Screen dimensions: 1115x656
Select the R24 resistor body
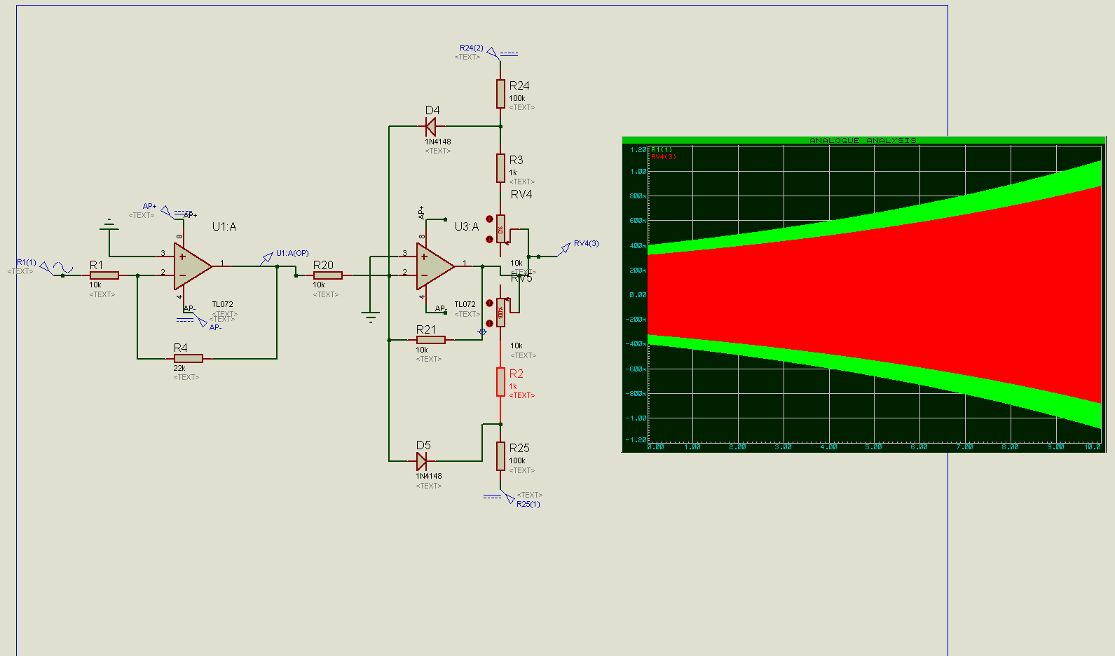click(x=500, y=94)
